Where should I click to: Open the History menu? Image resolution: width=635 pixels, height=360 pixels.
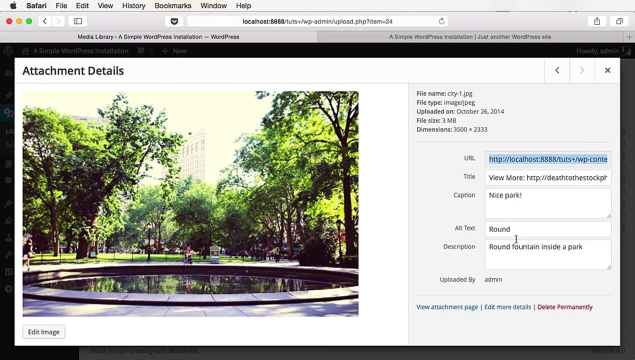click(x=133, y=5)
